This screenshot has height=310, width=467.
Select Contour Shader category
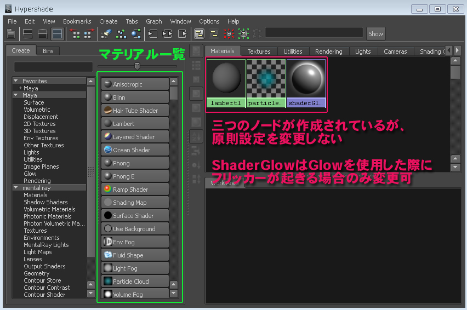coord(44,295)
